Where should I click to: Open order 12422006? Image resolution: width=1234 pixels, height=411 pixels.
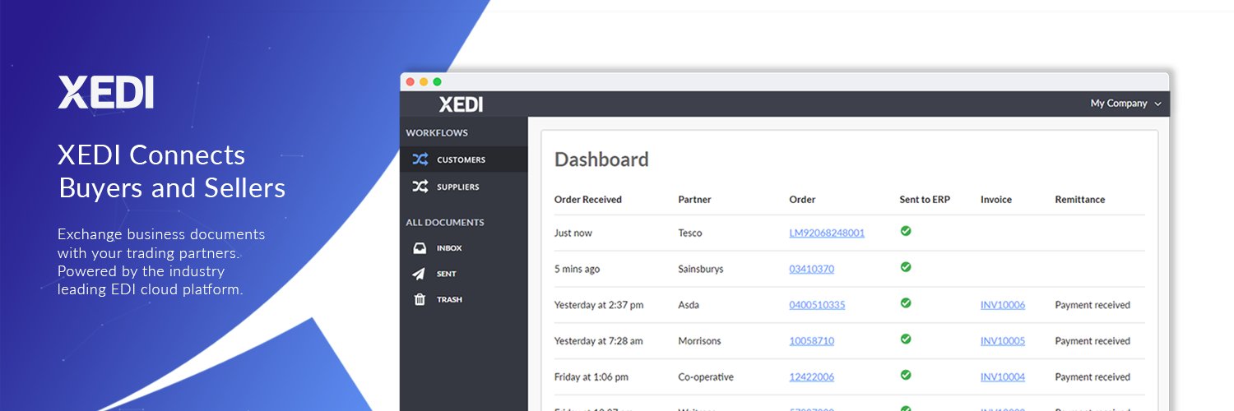(x=811, y=377)
